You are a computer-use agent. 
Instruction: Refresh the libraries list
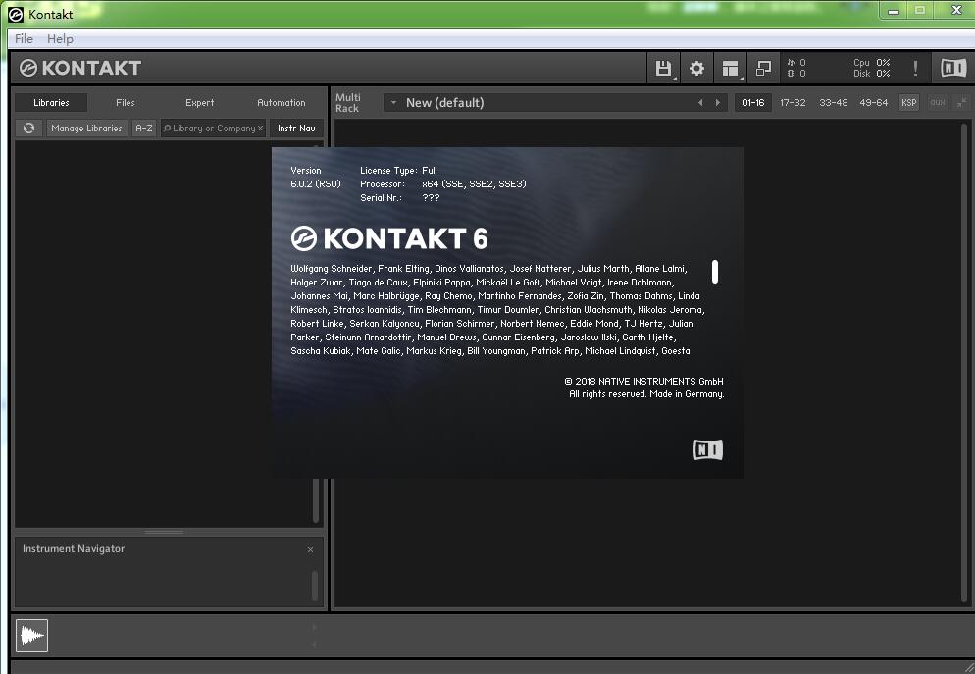29,129
